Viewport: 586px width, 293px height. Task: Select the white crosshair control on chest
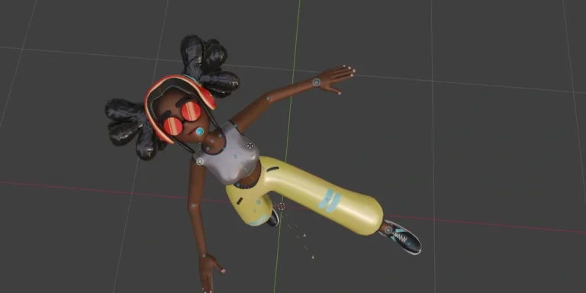pyautogui.click(x=250, y=146)
